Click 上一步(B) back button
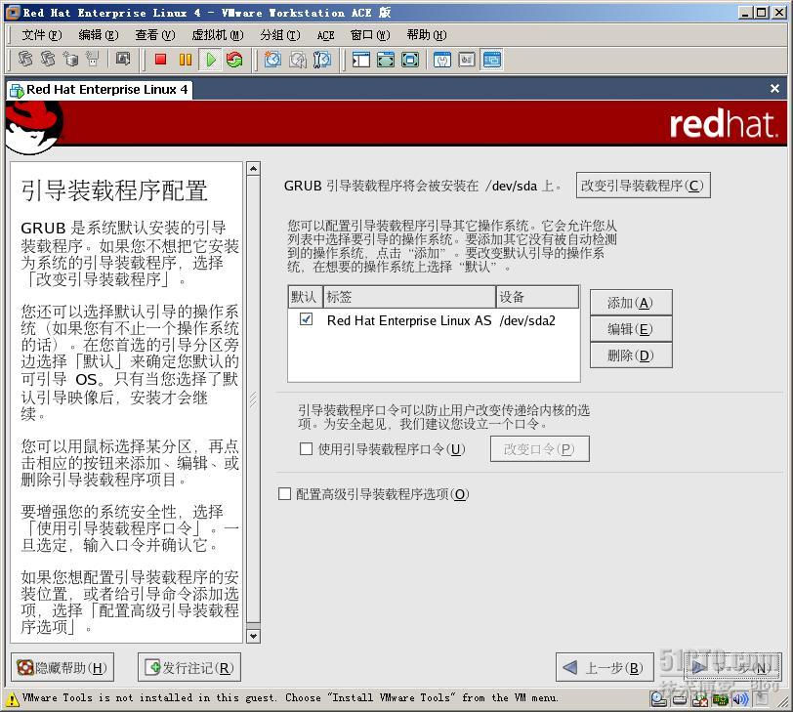 tap(604, 667)
